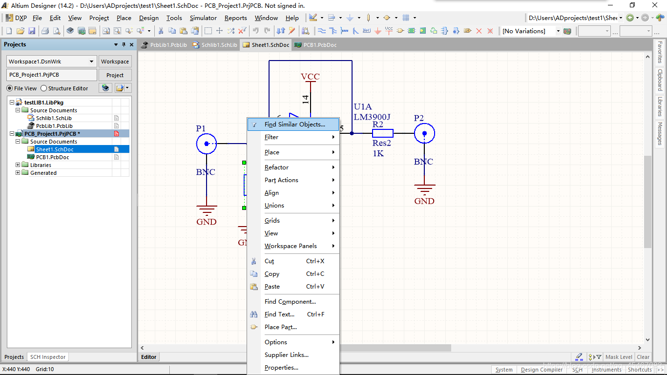Viewport: 667px width, 375px height.
Task: Click the Paste toolbar icon
Action: (x=183, y=31)
